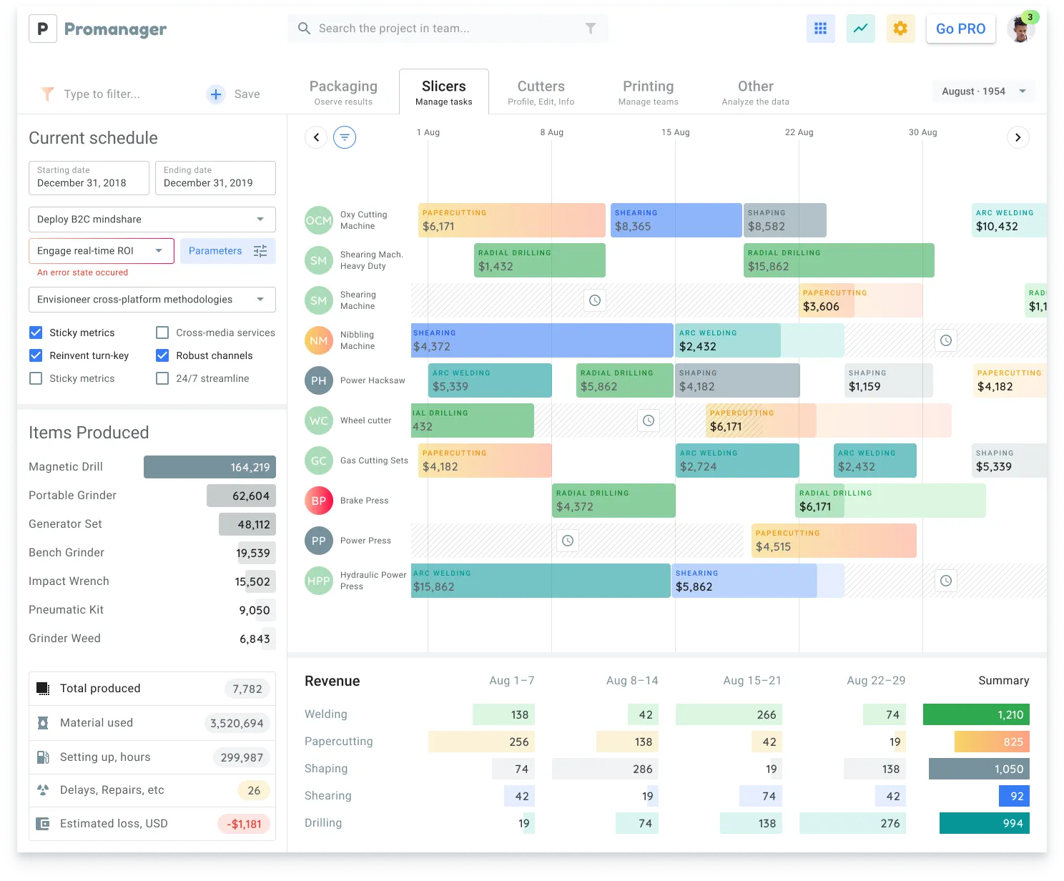Viewport: 1064px width, 881px height.
Task: Click the Starting date input field
Action: tap(88, 178)
